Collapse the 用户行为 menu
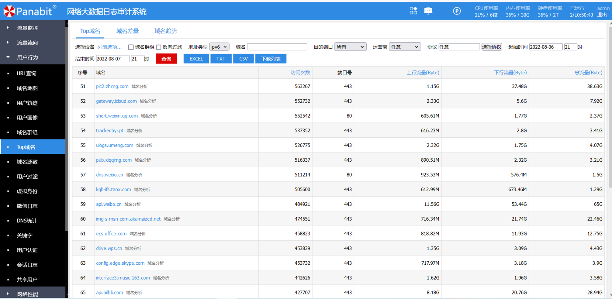Screen dimensions: 612x299 click(x=33, y=57)
